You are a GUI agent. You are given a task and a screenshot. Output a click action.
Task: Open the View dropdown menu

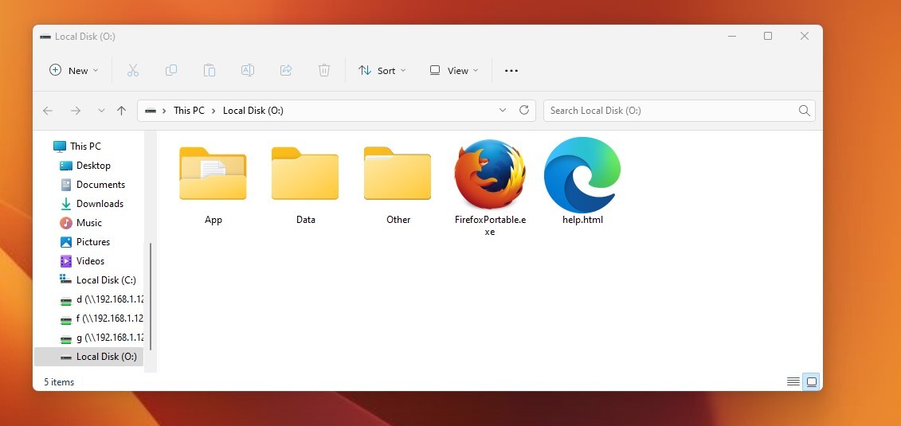454,71
